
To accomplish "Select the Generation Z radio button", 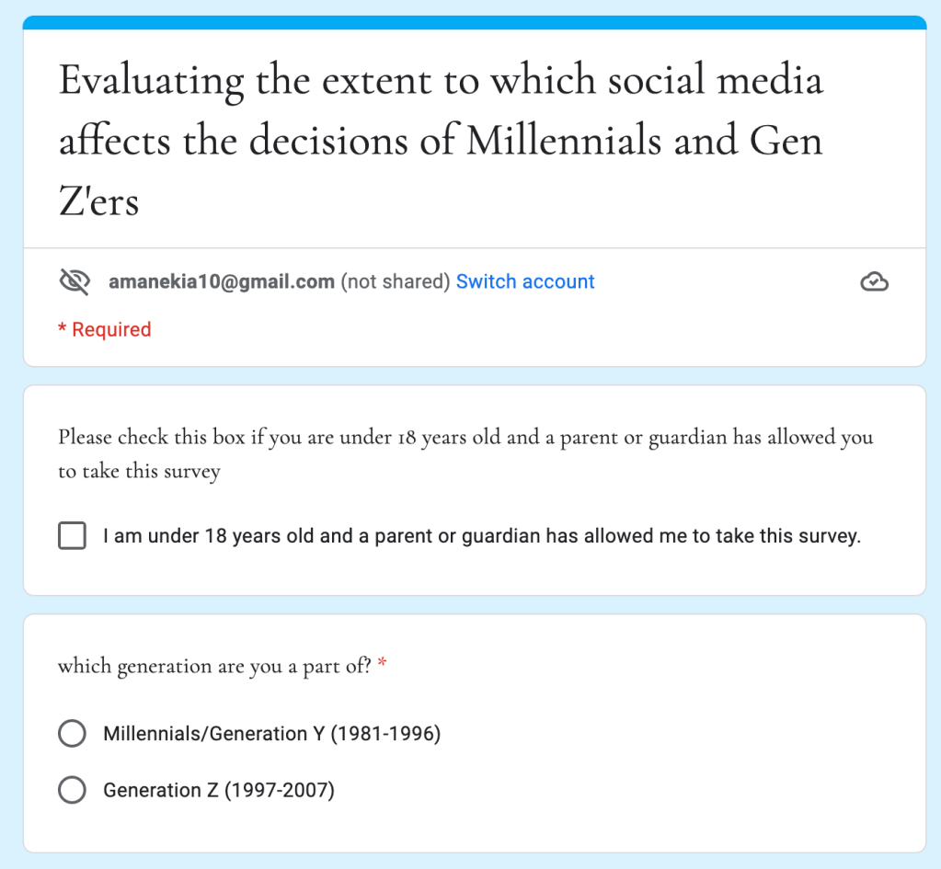I will 72,790.
